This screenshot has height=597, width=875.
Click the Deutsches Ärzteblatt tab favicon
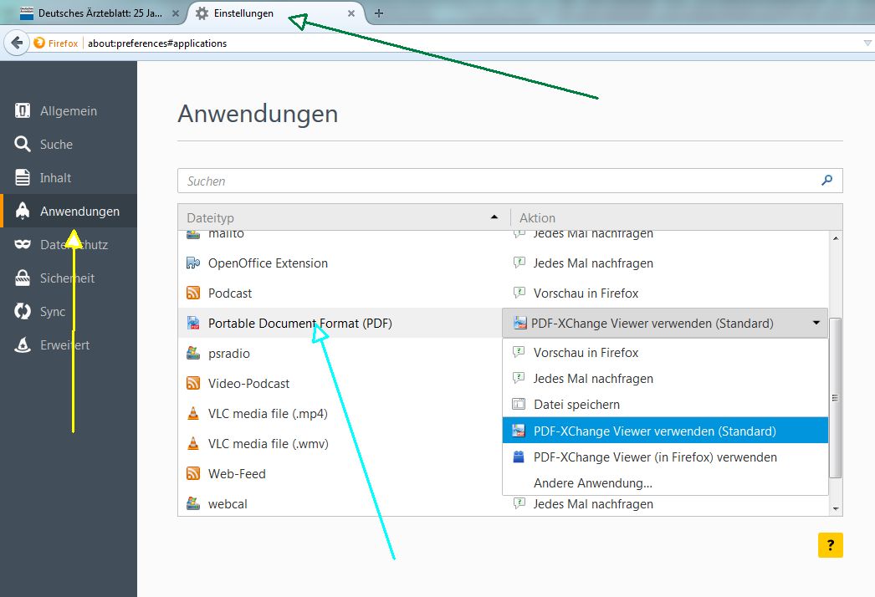pyautogui.click(x=26, y=13)
